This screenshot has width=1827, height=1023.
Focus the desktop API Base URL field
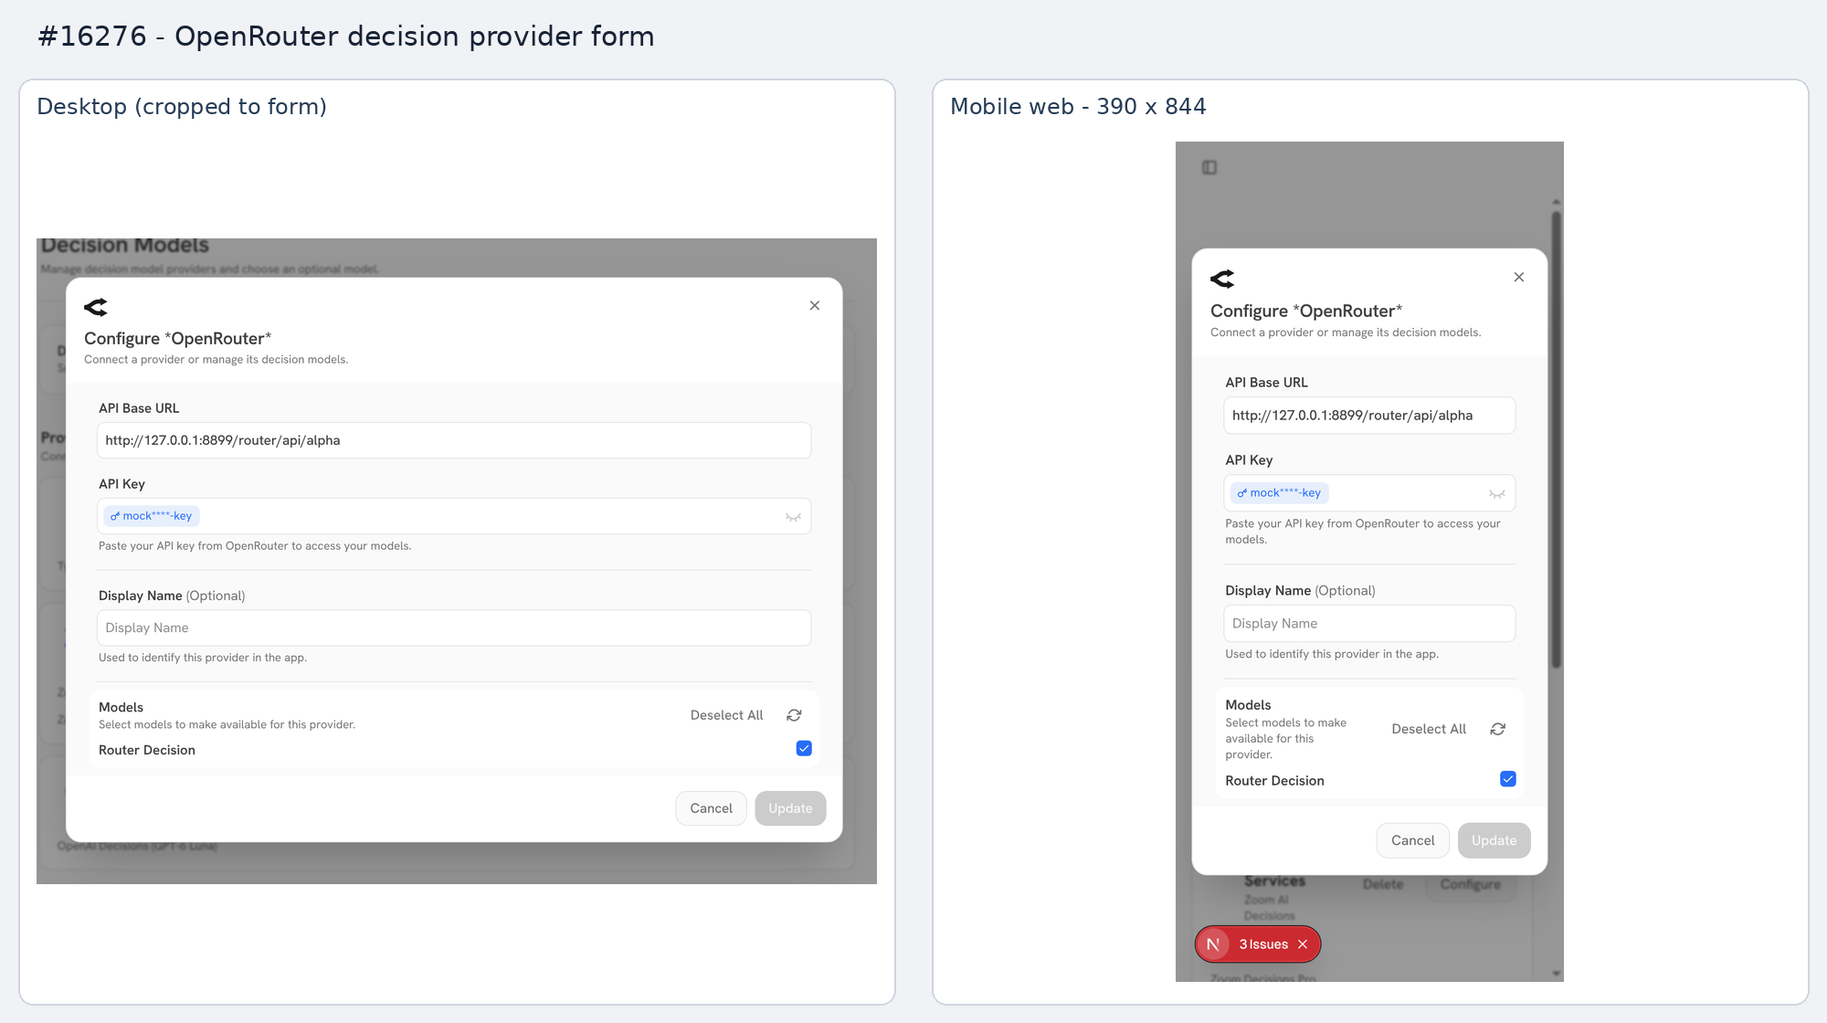454,440
